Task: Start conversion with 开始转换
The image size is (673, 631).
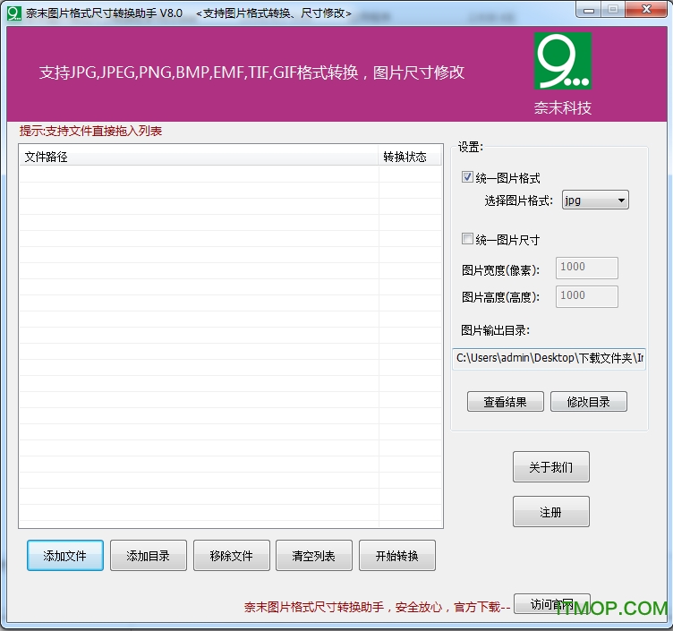Action: (397, 556)
